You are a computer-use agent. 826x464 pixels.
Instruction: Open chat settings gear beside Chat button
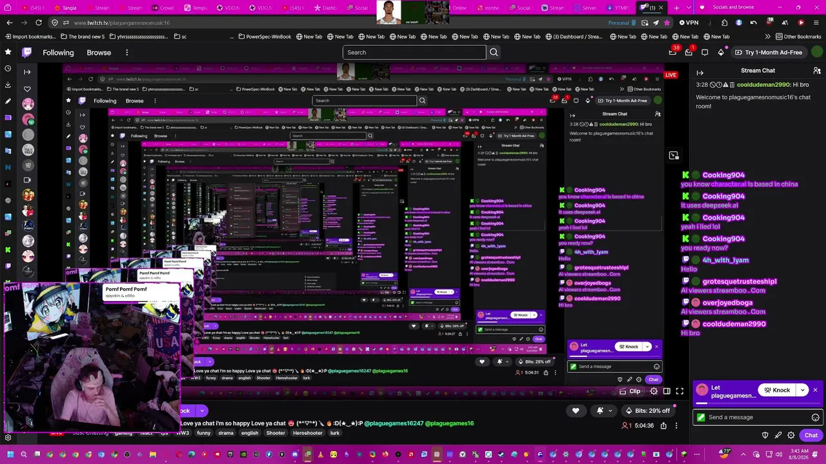pyautogui.click(x=791, y=435)
